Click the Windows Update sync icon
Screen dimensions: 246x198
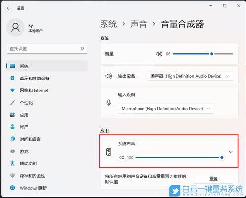[x=12, y=188]
